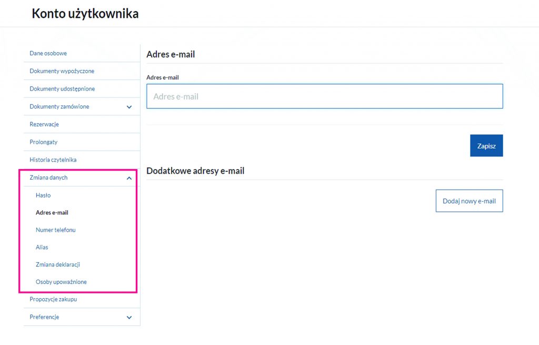Go to Numer telefonu settings
The width and height of the screenshot is (539, 345).
pyautogui.click(x=56, y=230)
